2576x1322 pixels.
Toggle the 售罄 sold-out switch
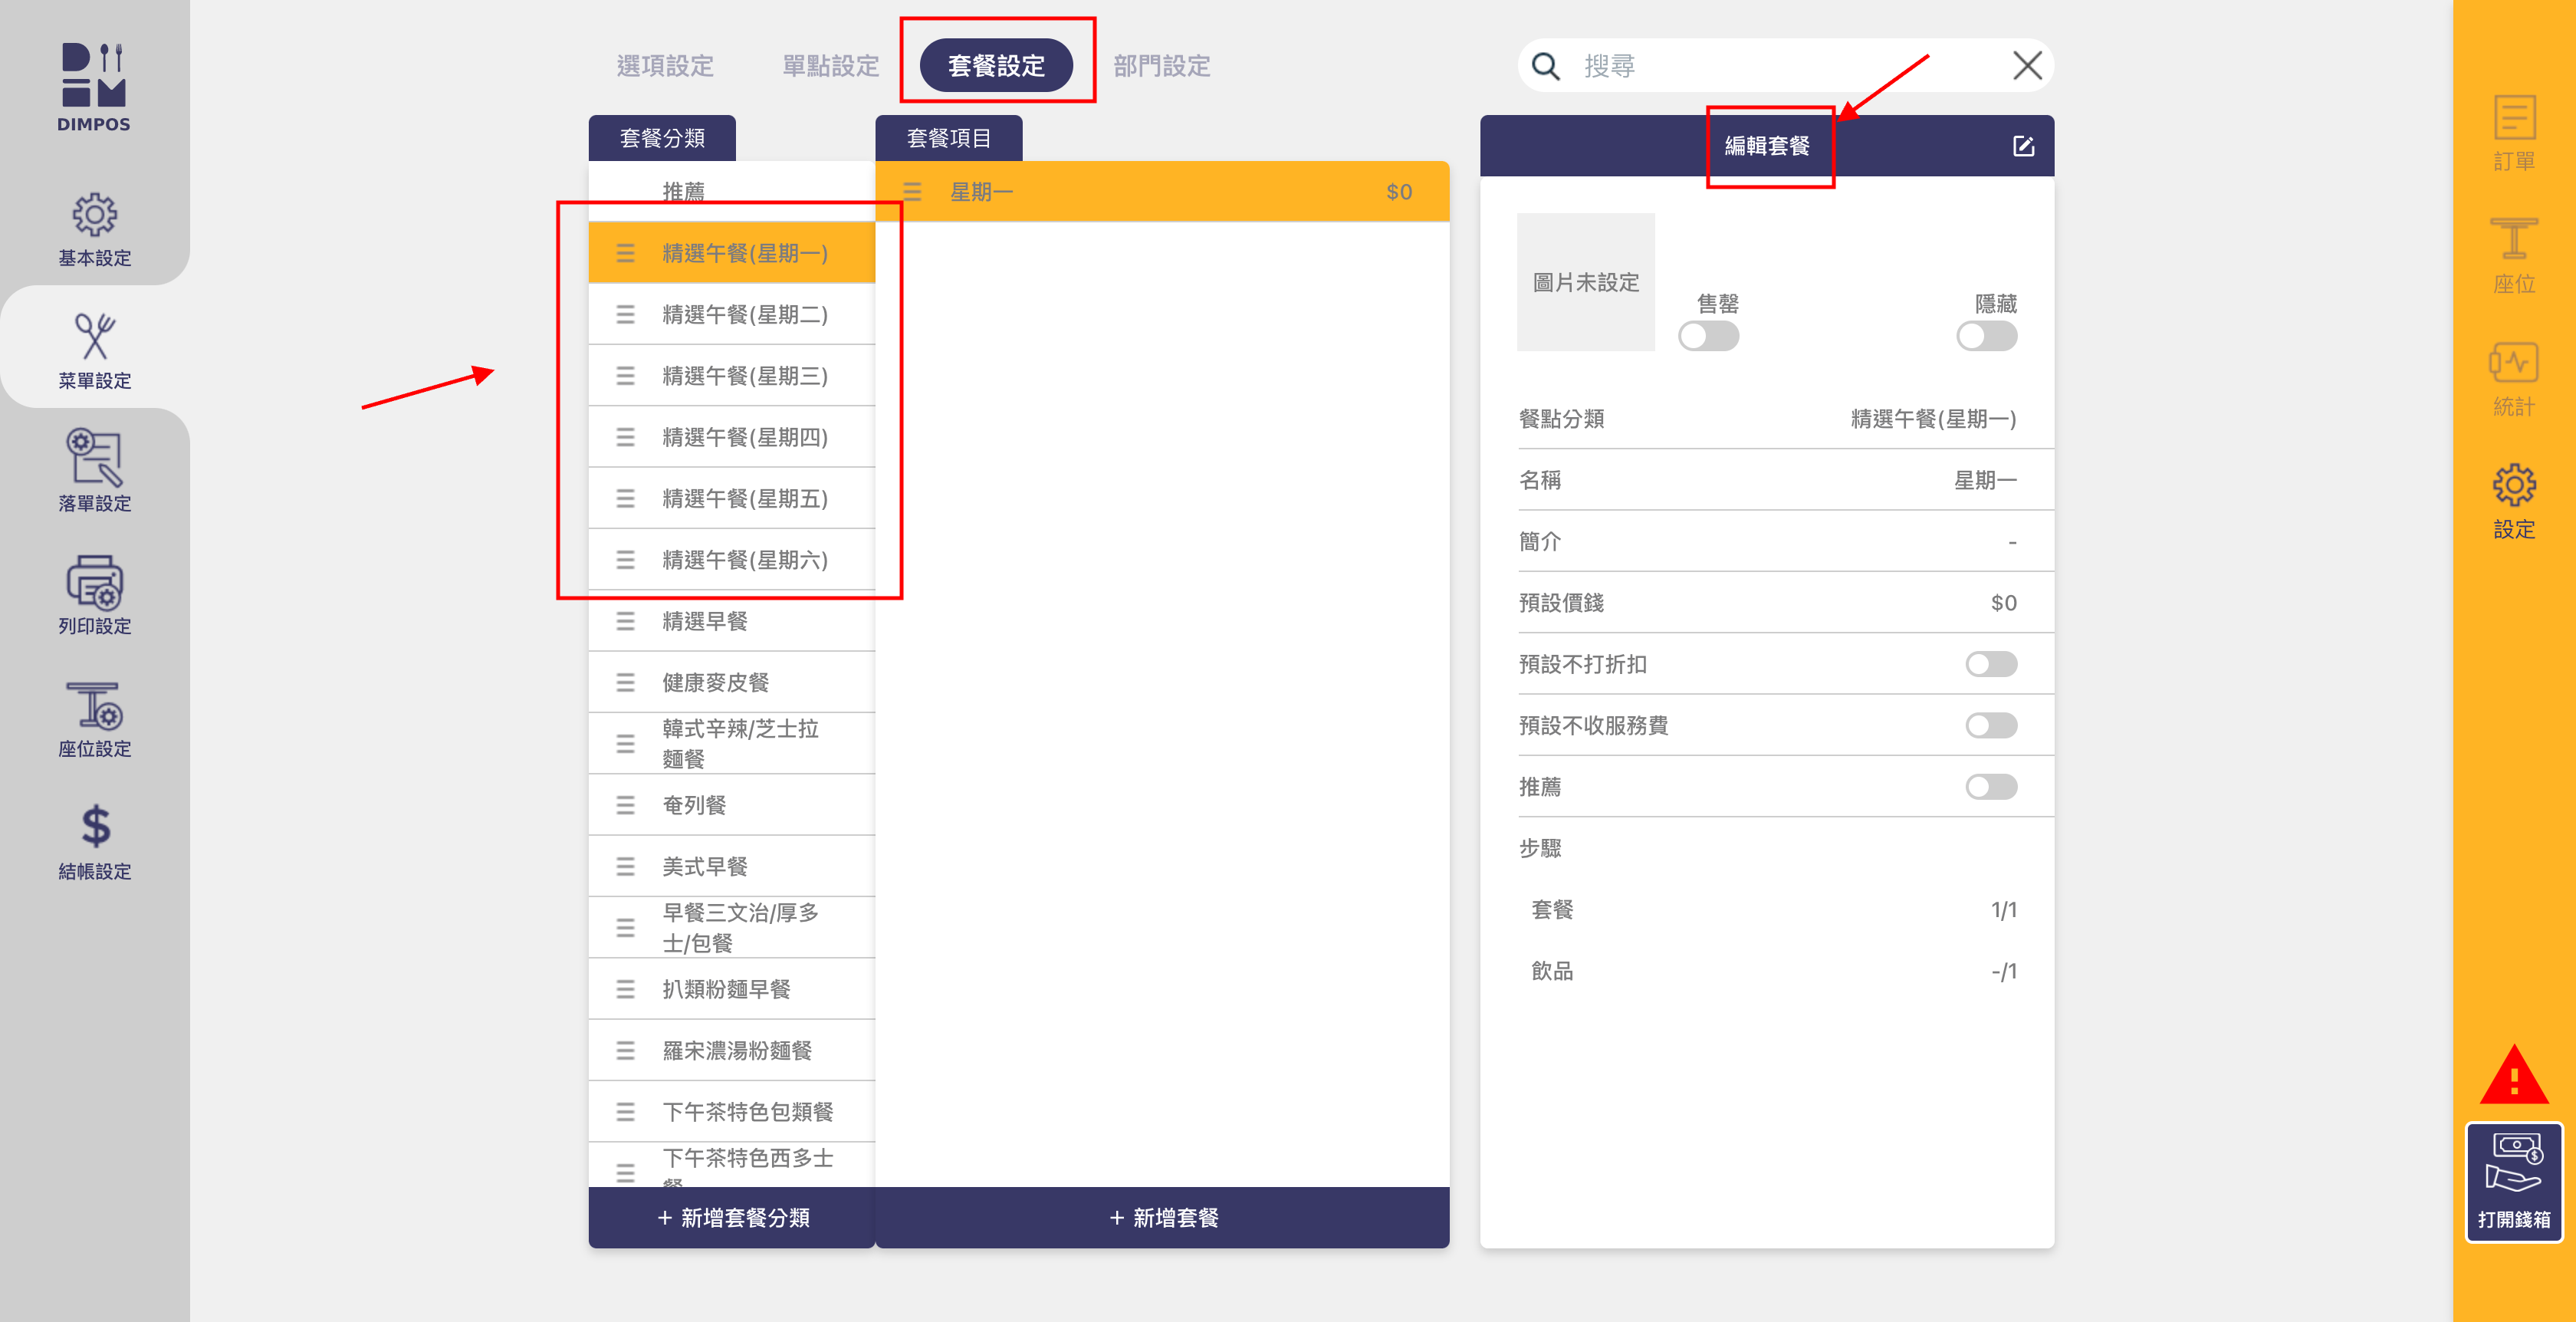1708,336
